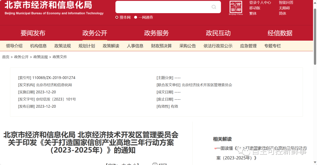This screenshot has height=165, width=317.
Task: Go to 应急管理 submenu
Action: pyautogui.click(x=248, y=46)
